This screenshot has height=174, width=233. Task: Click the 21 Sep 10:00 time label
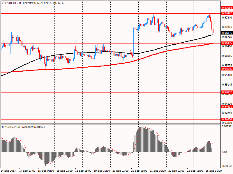pyautogui.click(x=158, y=171)
